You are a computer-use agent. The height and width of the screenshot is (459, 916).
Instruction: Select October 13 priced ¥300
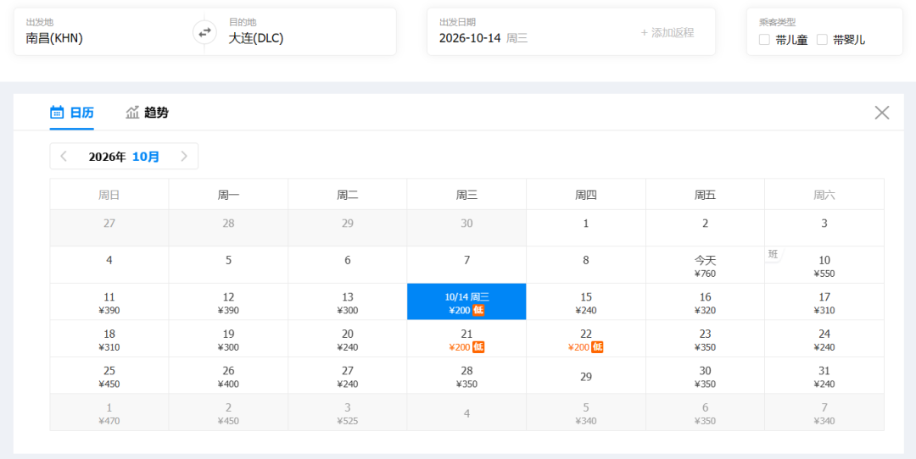[x=348, y=302]
